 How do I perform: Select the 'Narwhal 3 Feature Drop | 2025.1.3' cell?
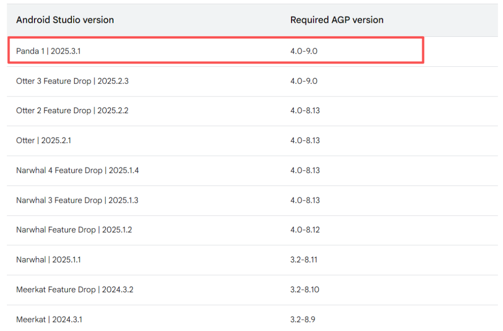pyautogui.click(x=77, y=200)
